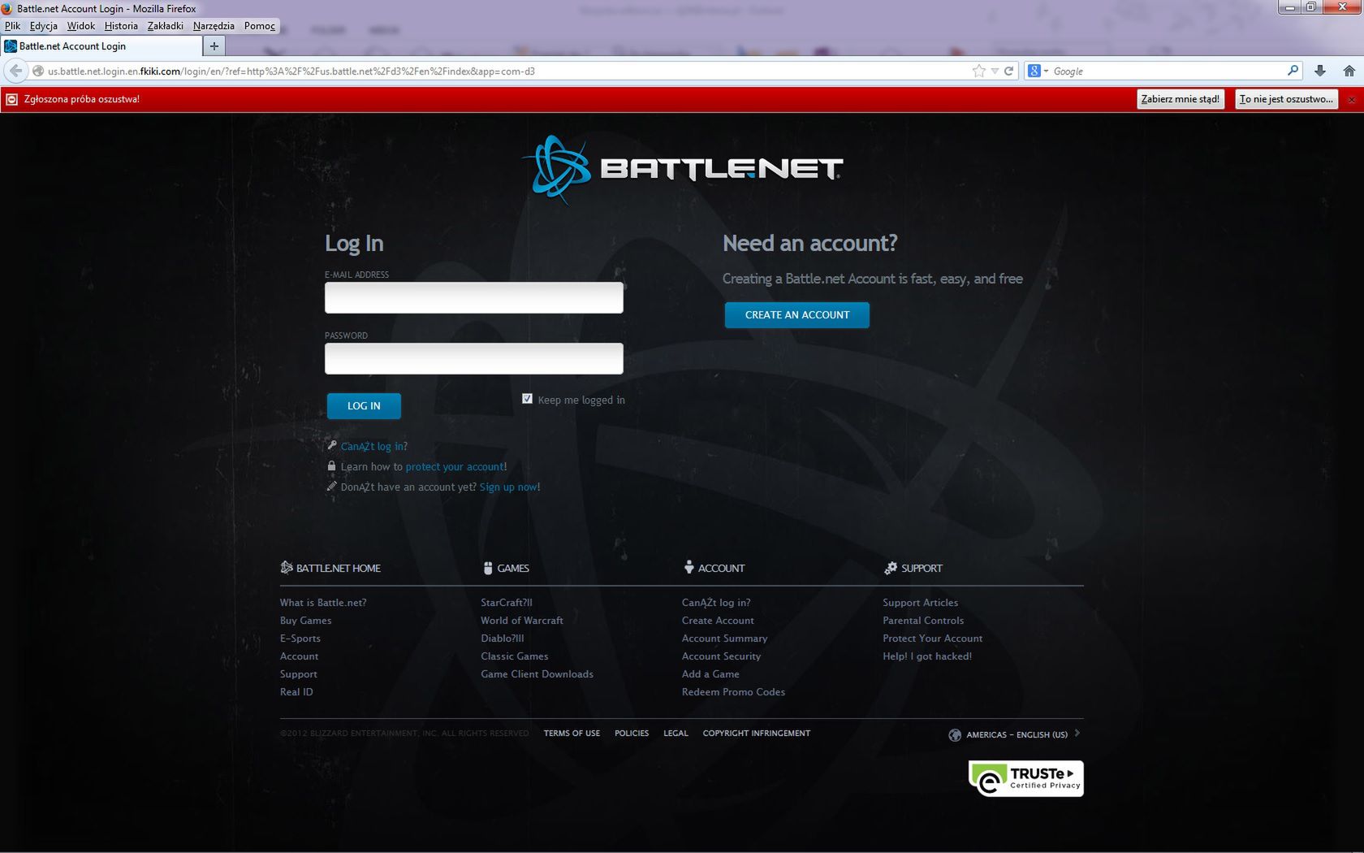Focus the Password field
1364x853 pixels.
pyautogui.click(x=474, y=358)
